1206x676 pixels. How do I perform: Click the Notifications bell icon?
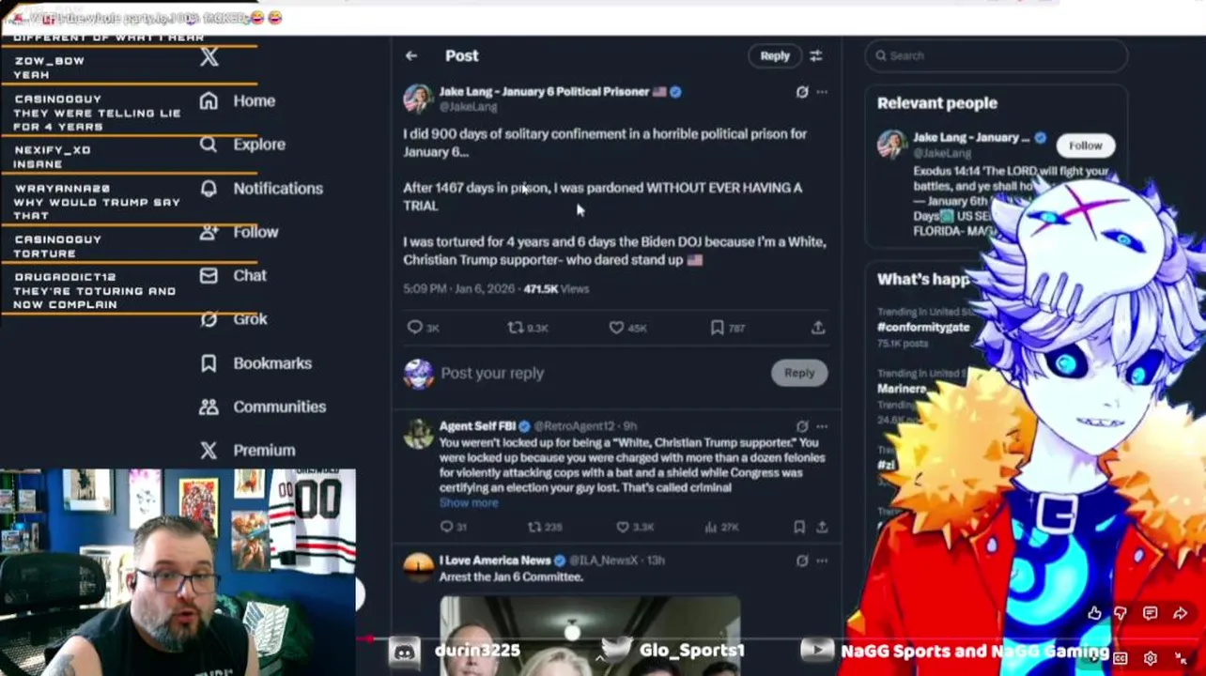click(209, 188)
